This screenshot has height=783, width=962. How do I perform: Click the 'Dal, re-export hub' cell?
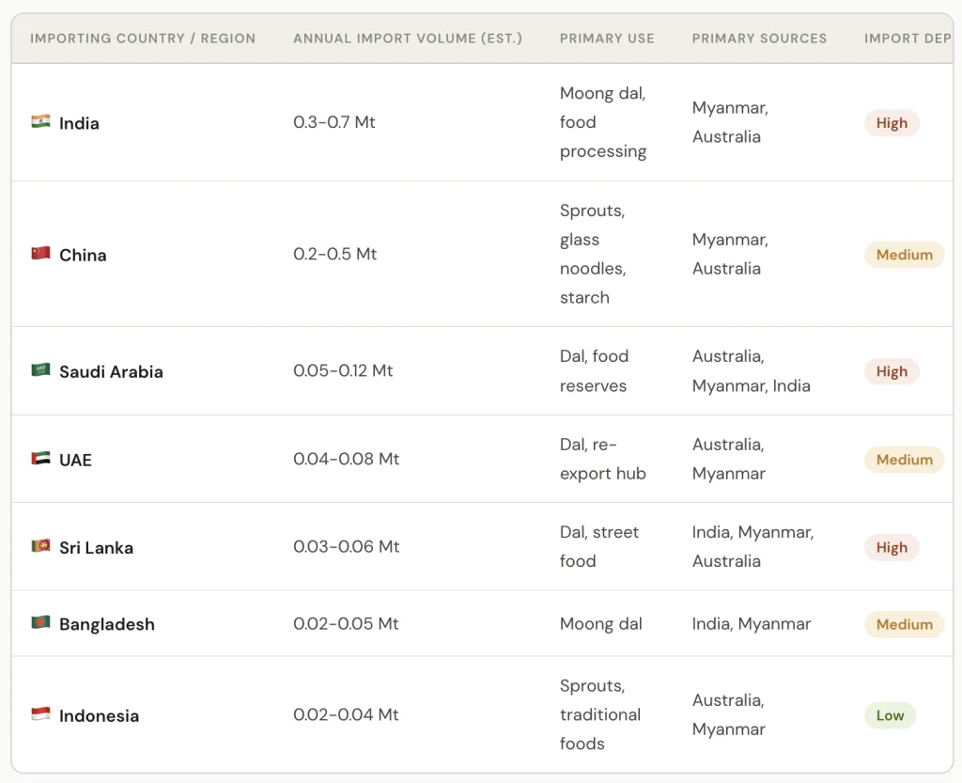click(602, 459)
